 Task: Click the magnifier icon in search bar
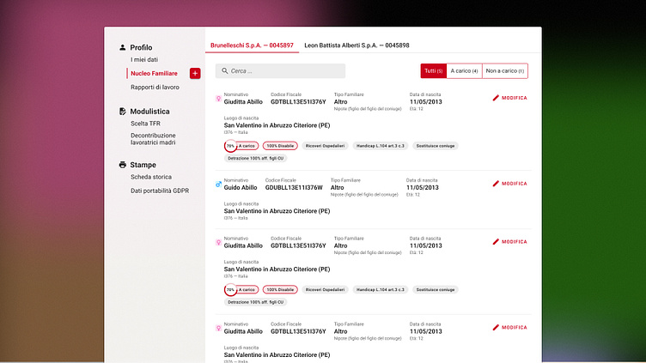(x=224, y=70)
